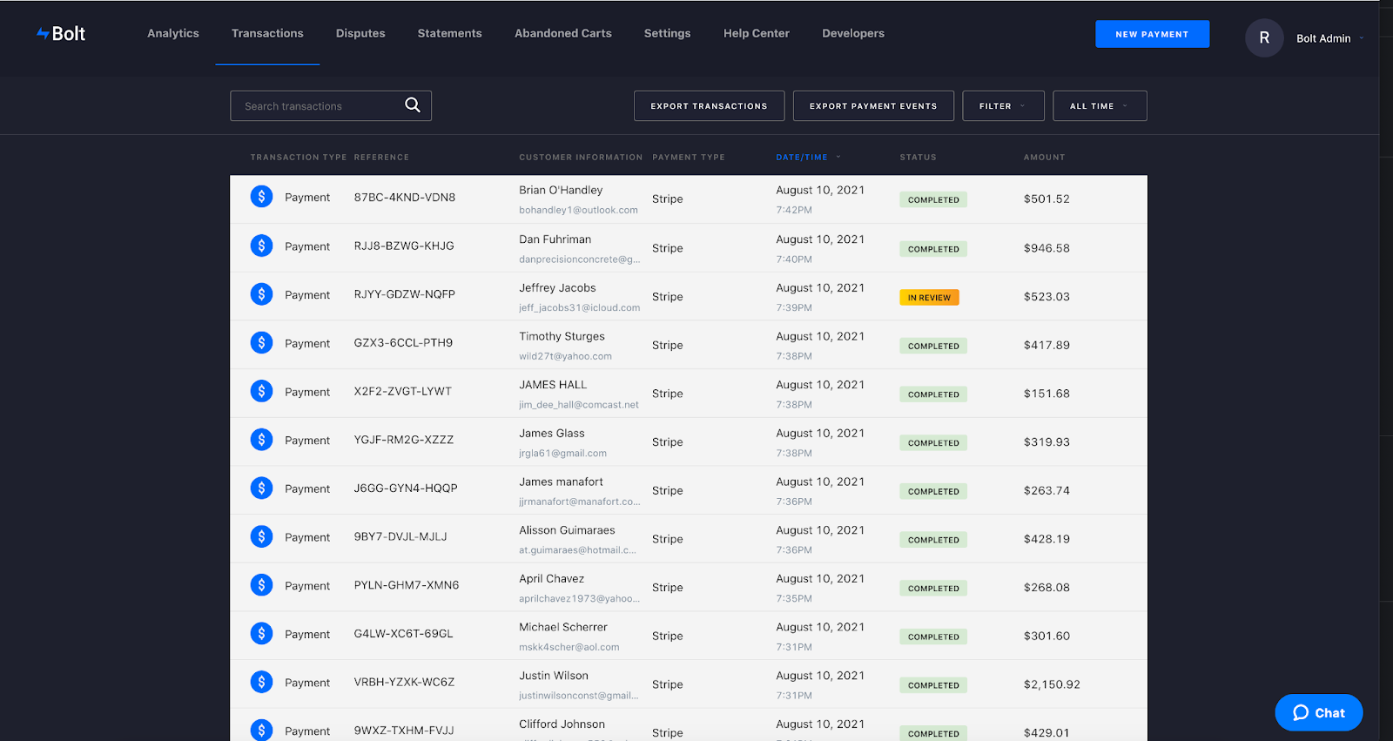Click dollar icon for Jeffrey Jacobs transaction
The image size is (1393, 741).
coord(261,294)
